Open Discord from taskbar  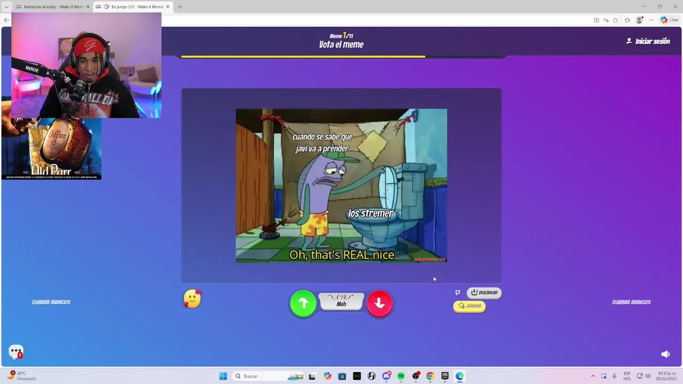tap(386, 376)
